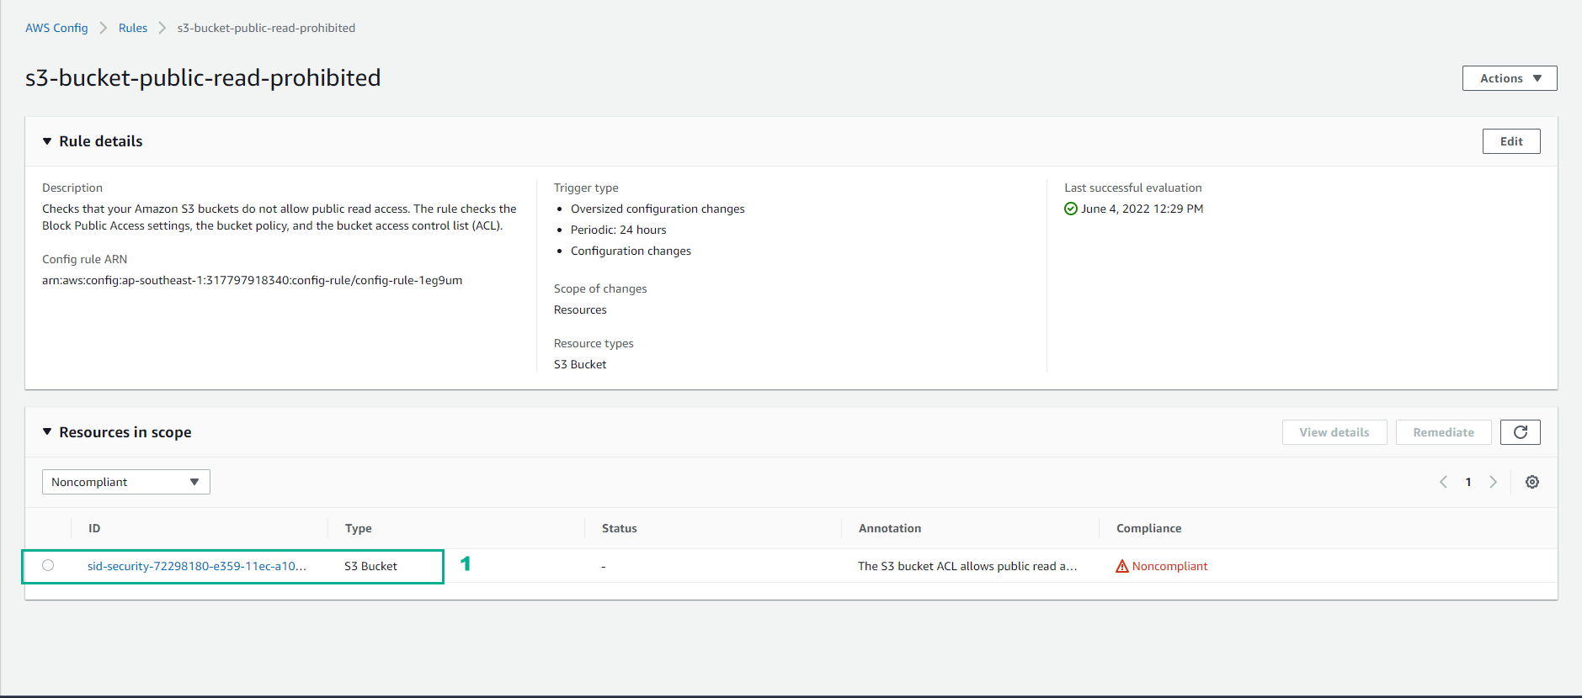
Task: Open the Actions dropdown menu
Action: tap(1509, 78)
